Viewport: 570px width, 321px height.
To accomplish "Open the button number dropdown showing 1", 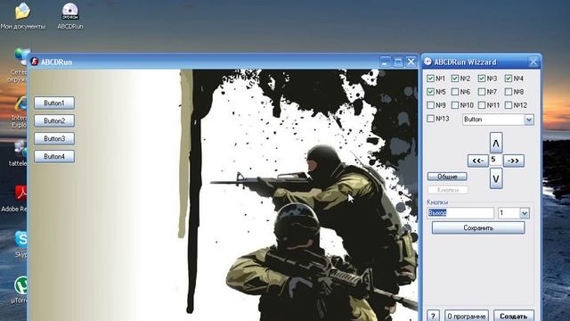I will [x=525, y=213].
